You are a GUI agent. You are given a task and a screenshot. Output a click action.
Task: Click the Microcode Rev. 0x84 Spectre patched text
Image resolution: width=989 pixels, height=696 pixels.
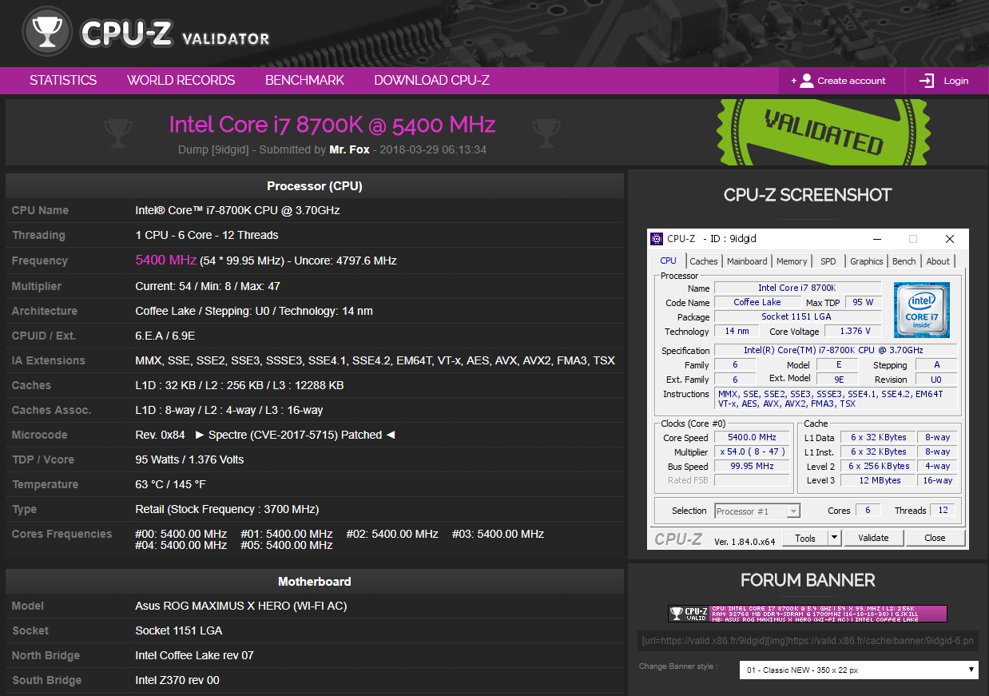click(265, 435)
